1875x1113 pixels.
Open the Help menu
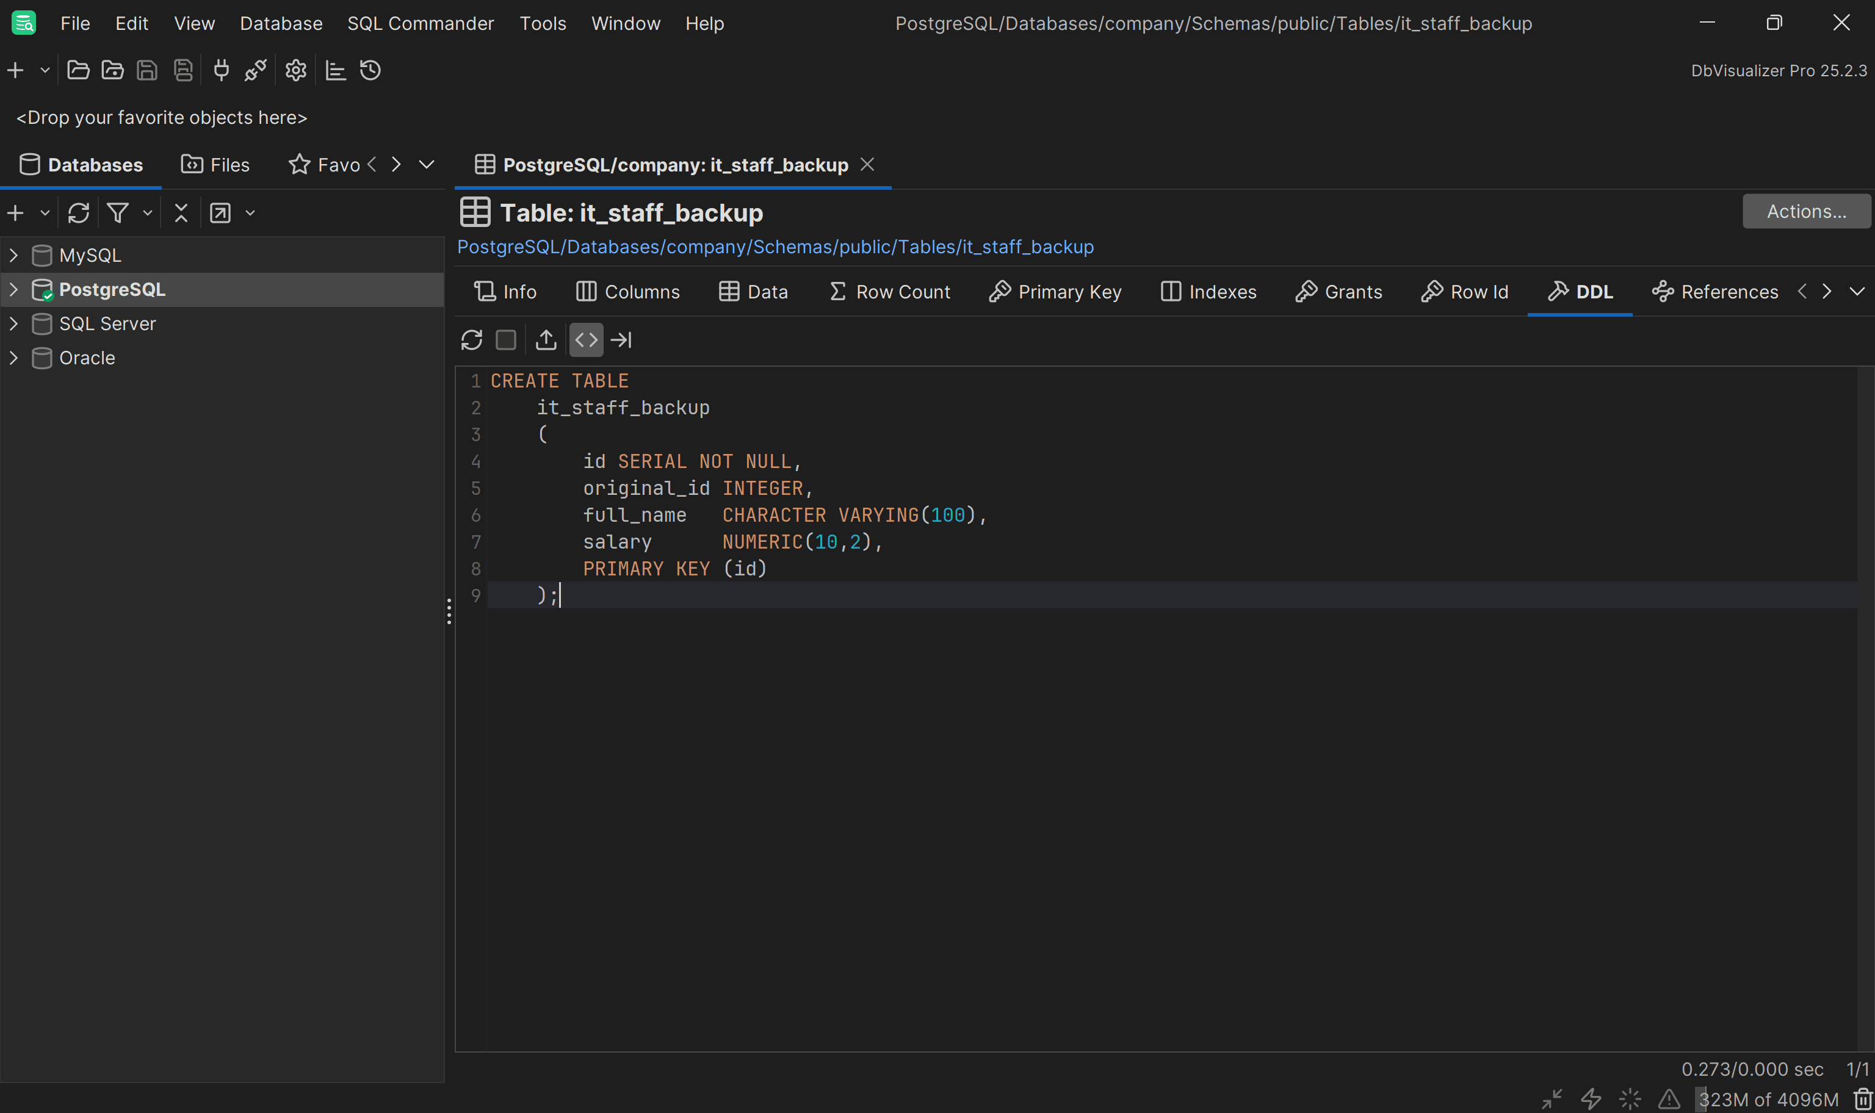click(704, 23)
